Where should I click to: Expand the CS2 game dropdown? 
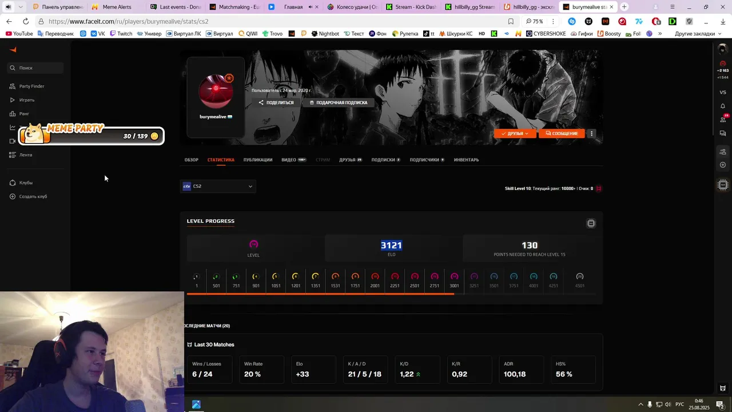click(218, 186)
